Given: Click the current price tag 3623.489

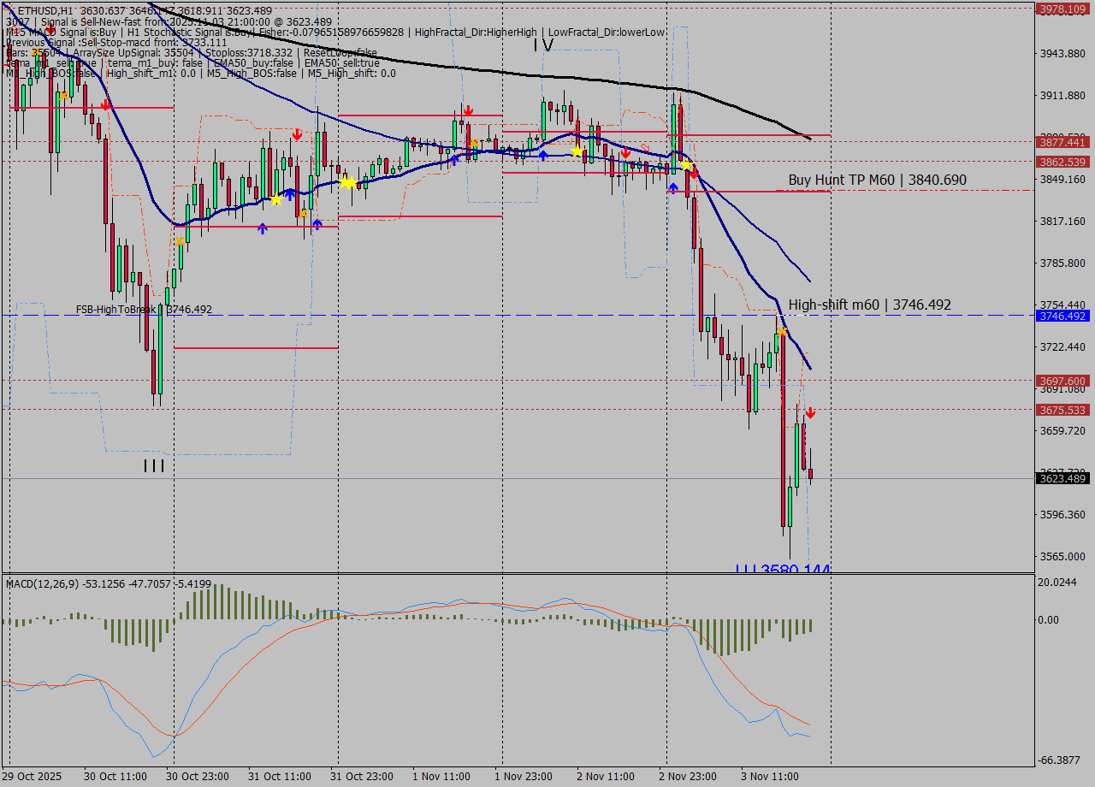Looking at the screenshot, I should [1062, 479].
